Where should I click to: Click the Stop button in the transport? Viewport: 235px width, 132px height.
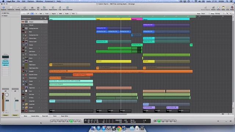click(68, 121)
